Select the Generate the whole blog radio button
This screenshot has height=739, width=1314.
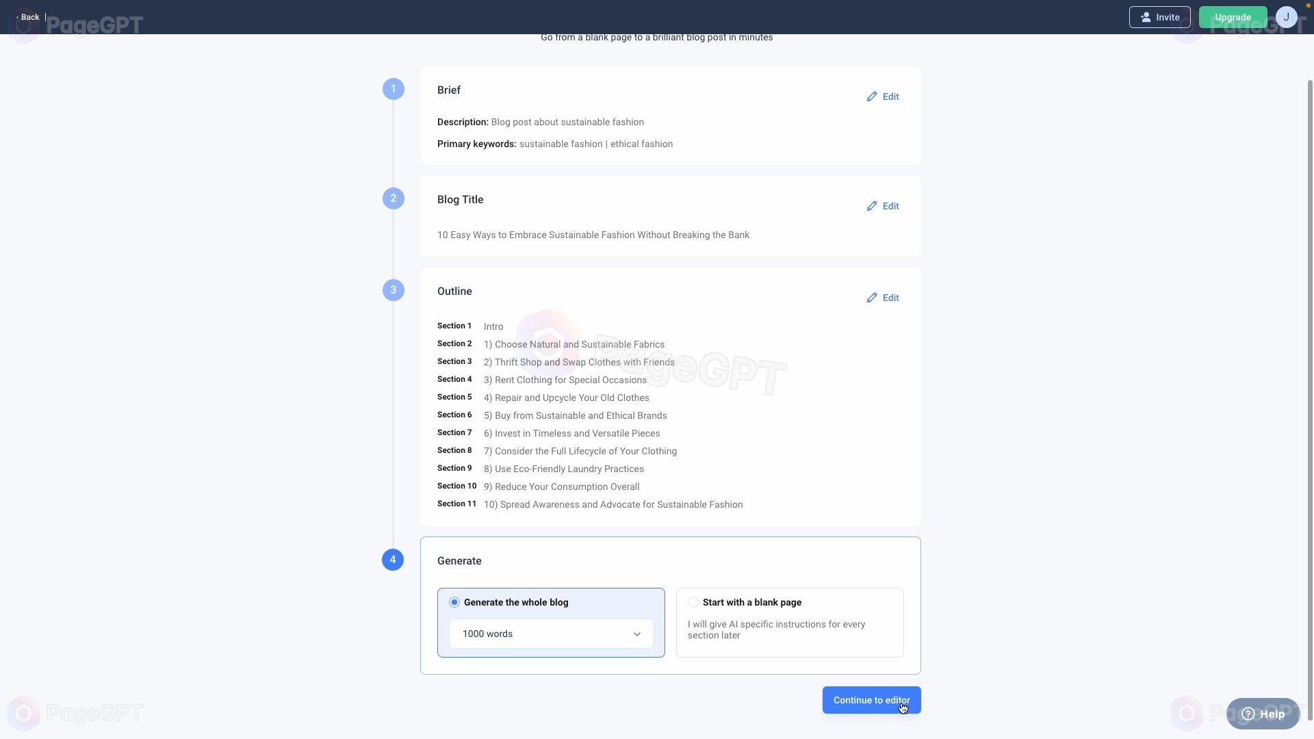452,602
